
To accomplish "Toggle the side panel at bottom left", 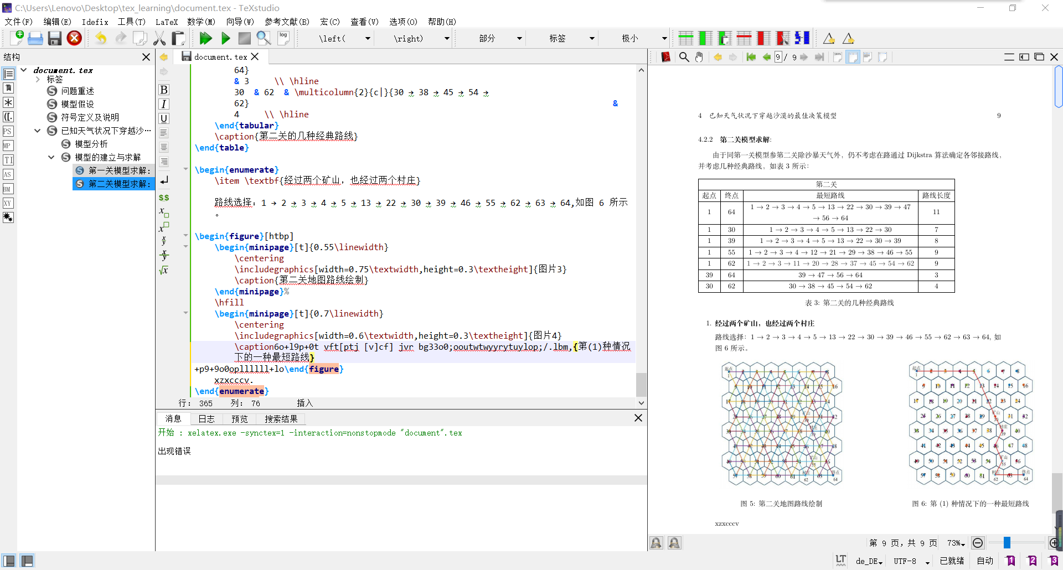I will (x=9, y=561).
